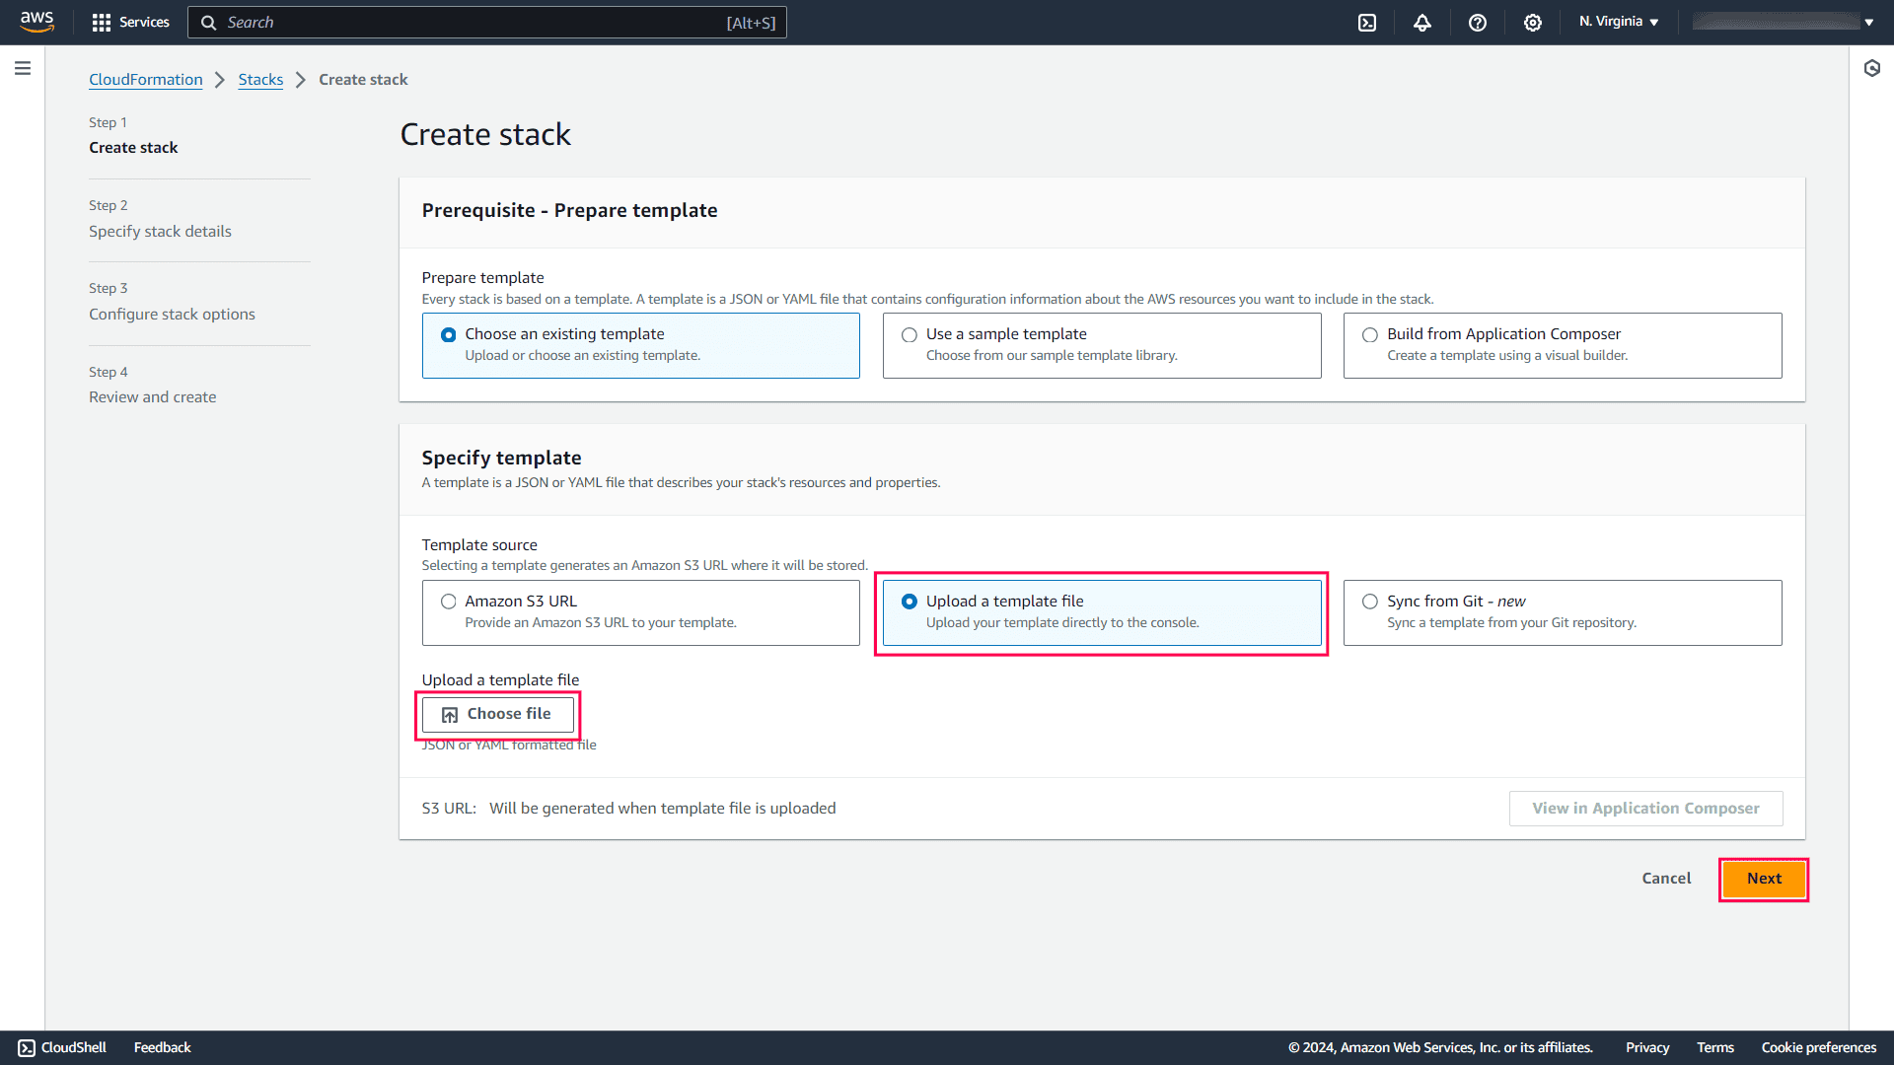Open the help question mark icon
Screen dimensions: 1894x1065
tap(1477, 22)
